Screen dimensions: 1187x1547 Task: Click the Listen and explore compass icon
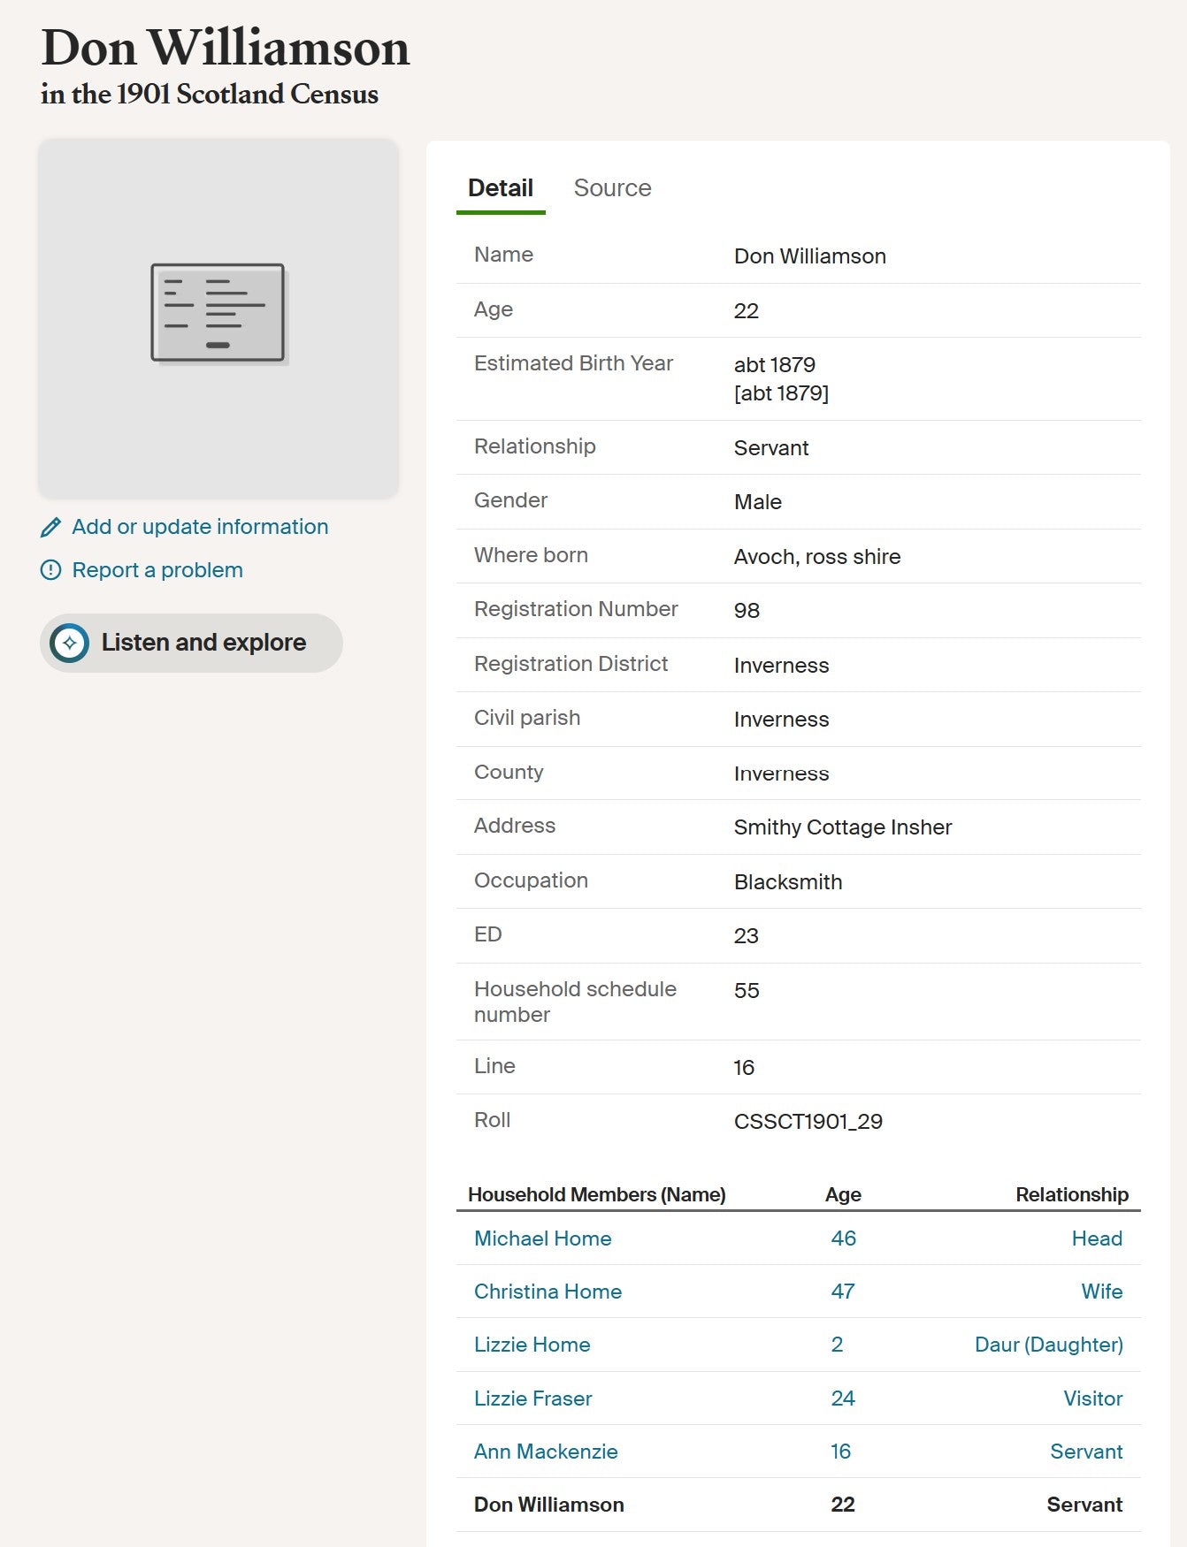click(70, 643)
